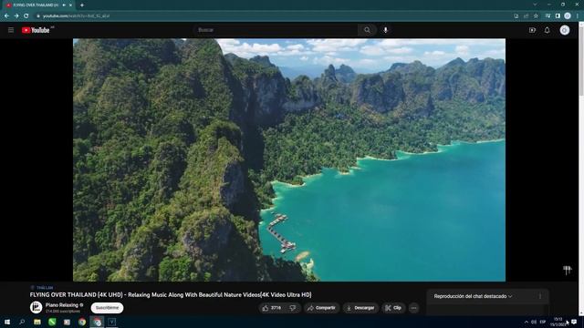Bookmark this page with star icon
This screenshot has height=328, width=584.
(536, 16)
